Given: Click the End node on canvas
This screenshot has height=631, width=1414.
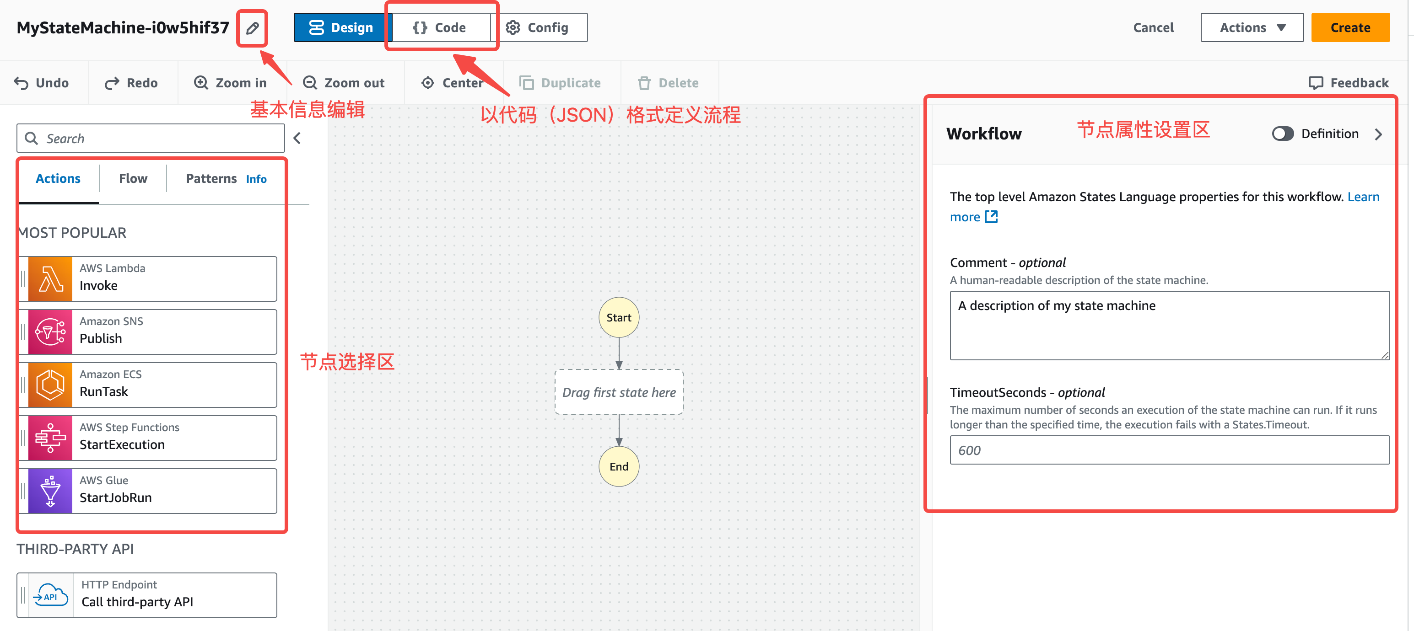Looking at the screenshot, I should click(619, 466).
